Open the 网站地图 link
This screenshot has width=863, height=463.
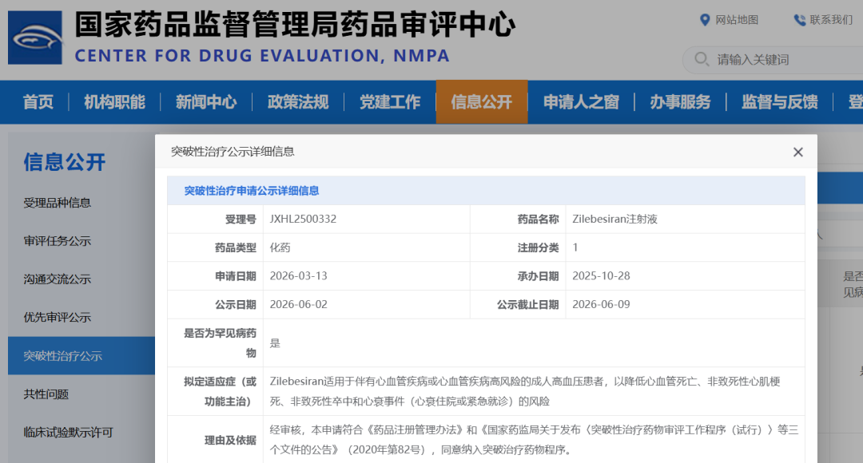737,20
